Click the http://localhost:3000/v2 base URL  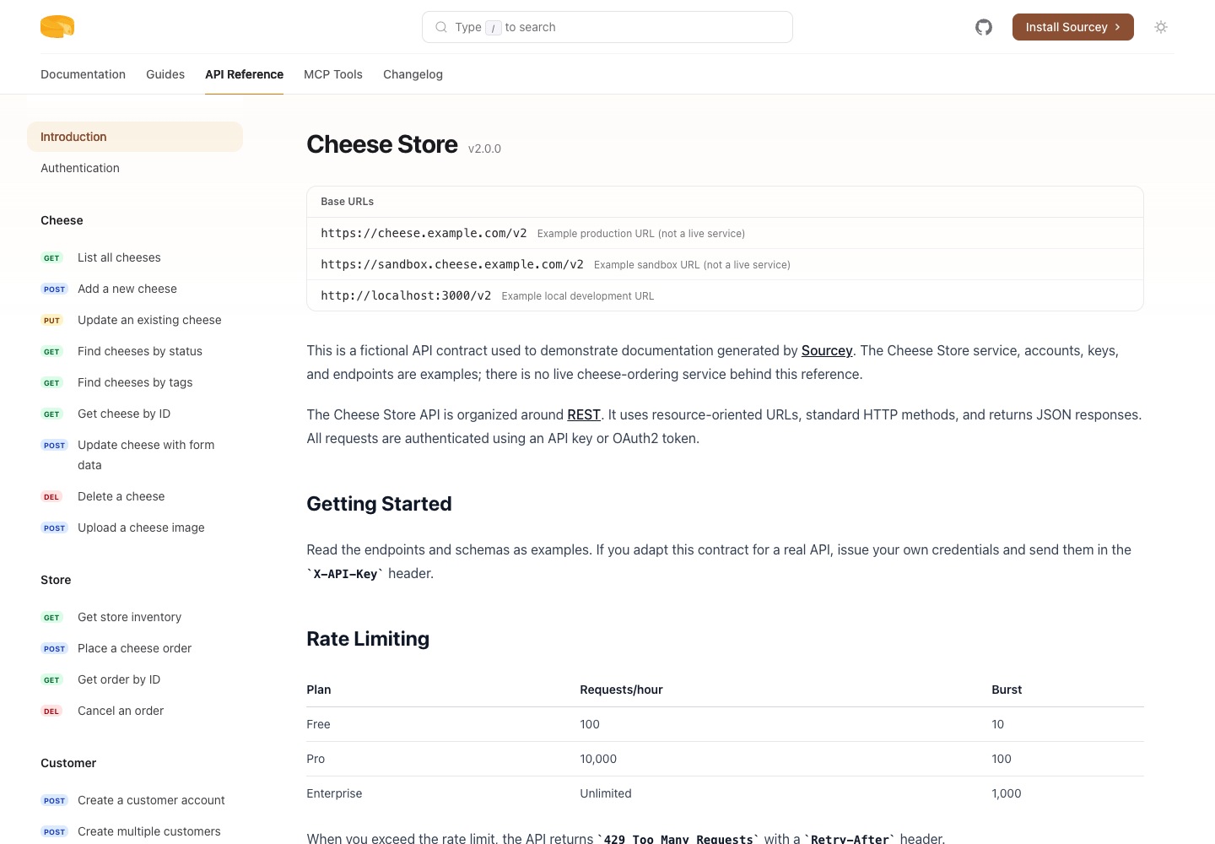(406, 295)
